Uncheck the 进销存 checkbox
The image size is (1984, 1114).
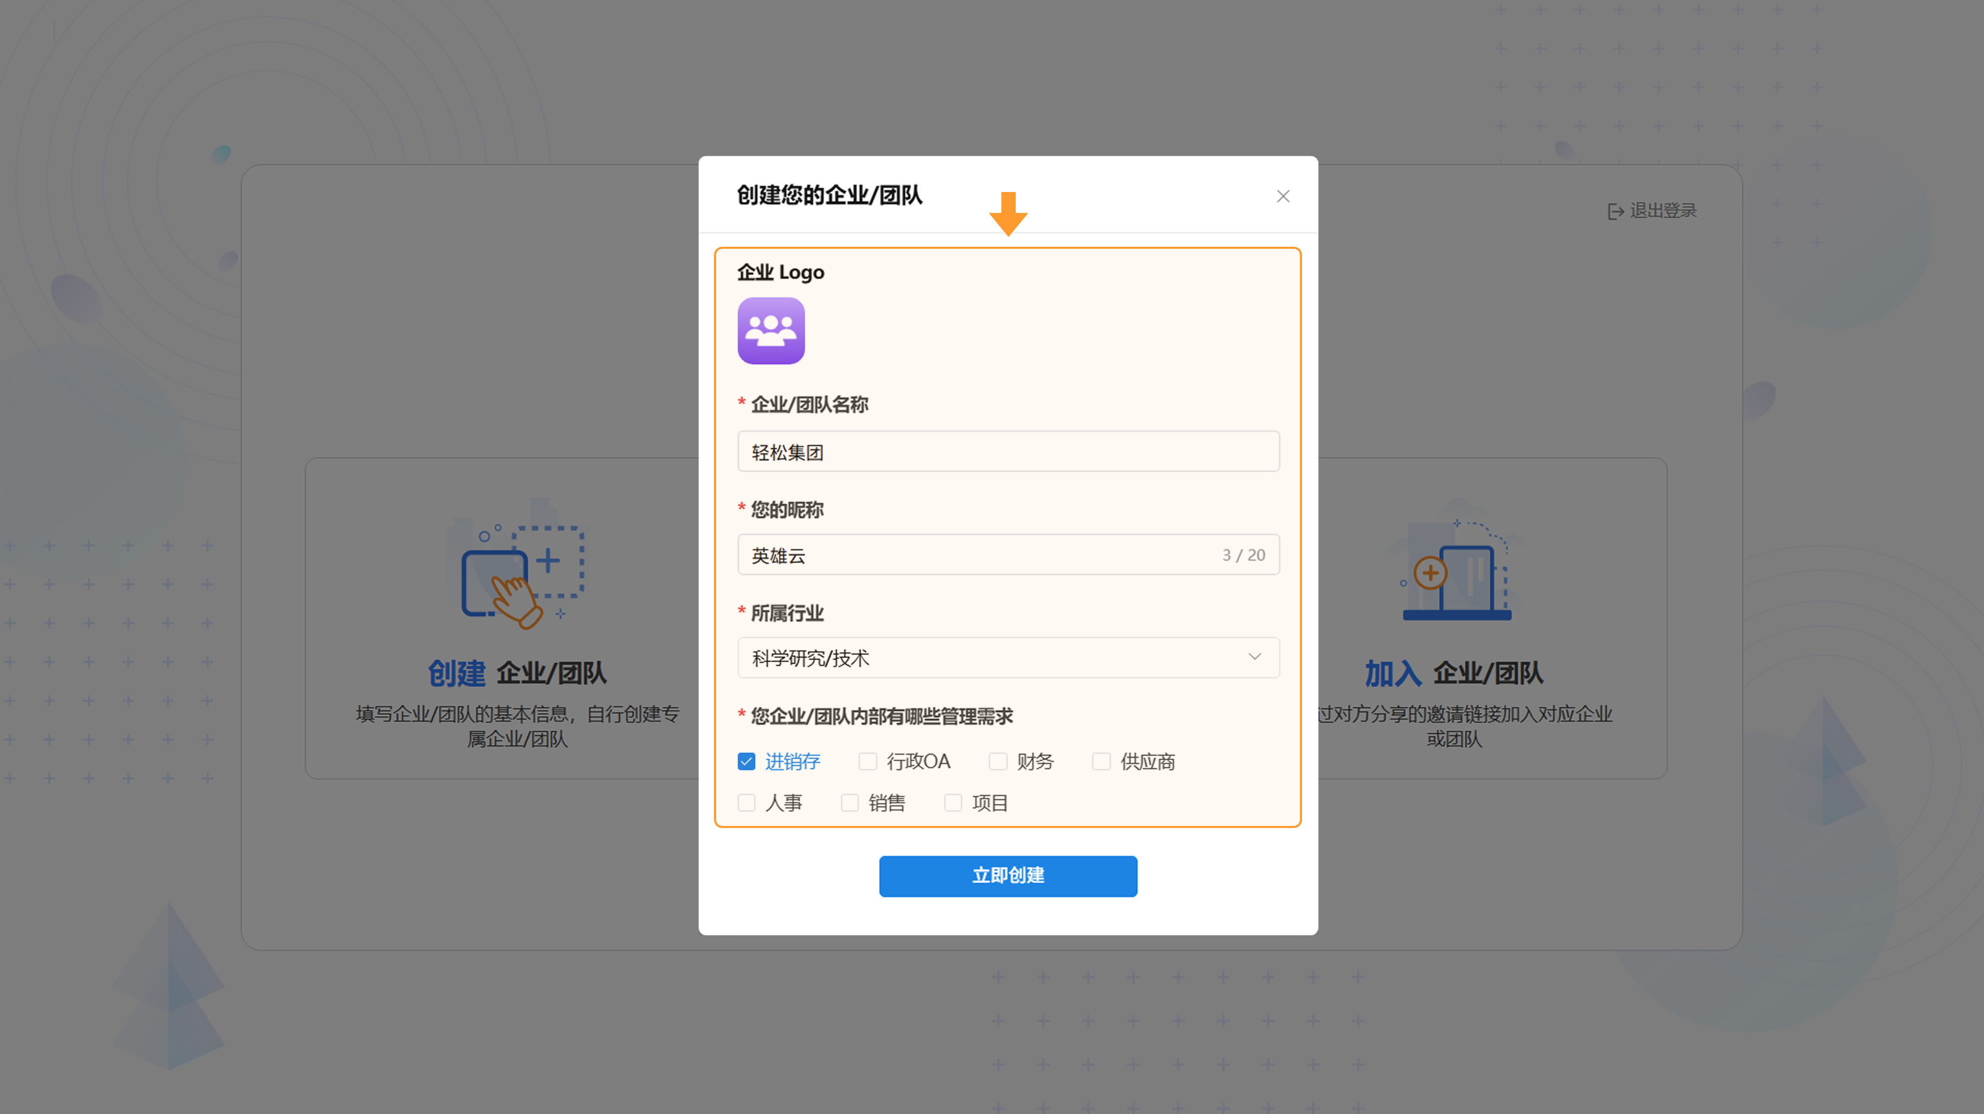tap(746, 761)
